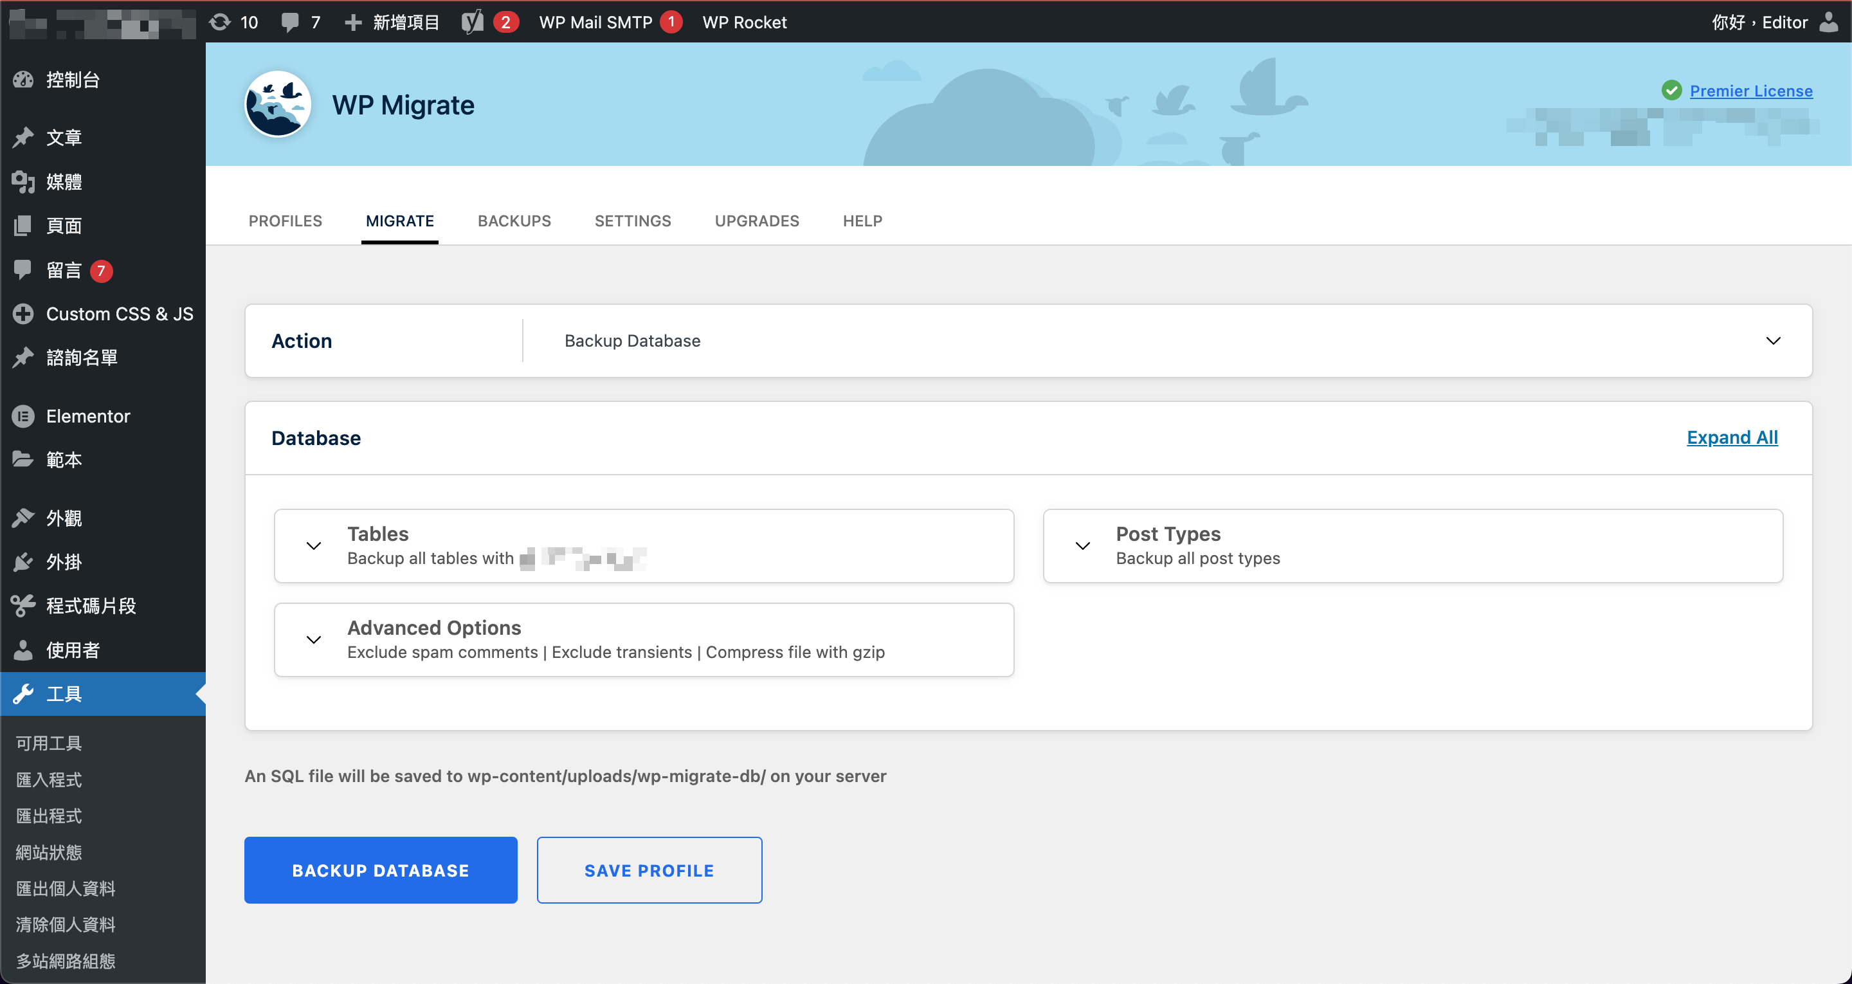The height and width of the screenshot is (984, 1852).
Task: Open WP Rocket in admin bar
Action: pyautogui.click(x=744, y=23)
